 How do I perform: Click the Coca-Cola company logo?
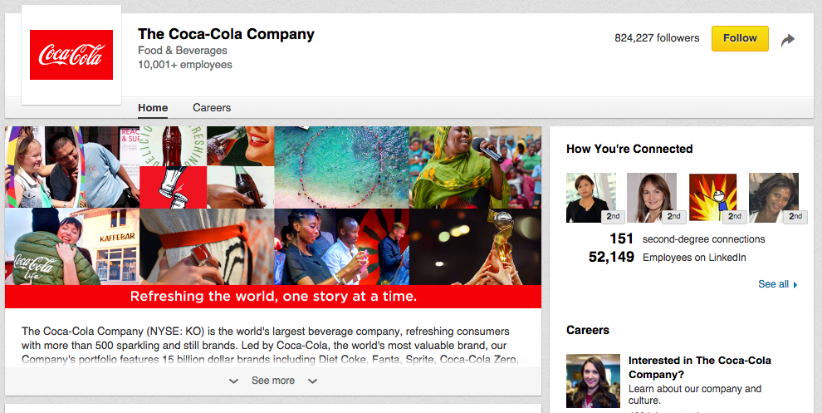[71, 55]
